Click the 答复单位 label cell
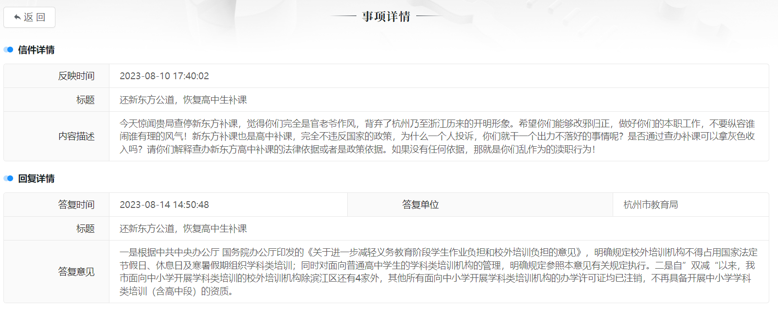Screen dimensions: 778x309 (480, 205)
